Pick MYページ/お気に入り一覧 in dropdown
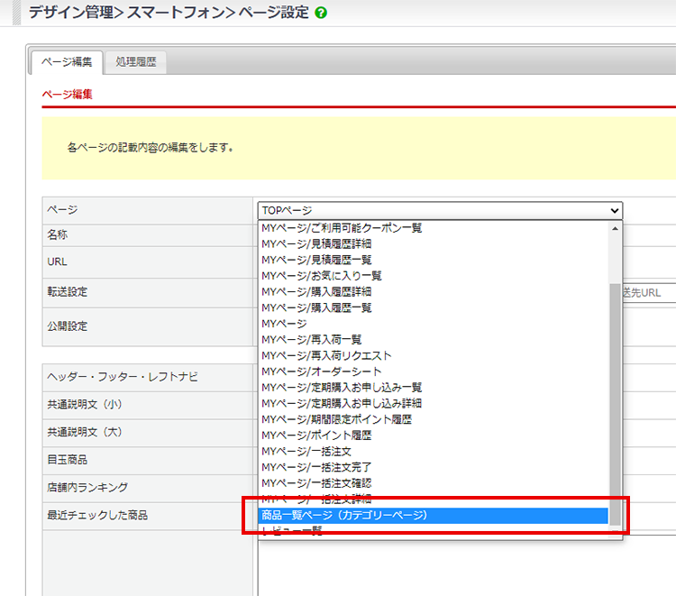 pos(322,276)
